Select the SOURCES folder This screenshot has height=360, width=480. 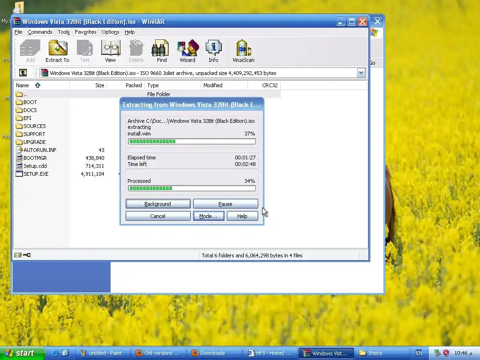click(30, 126)
